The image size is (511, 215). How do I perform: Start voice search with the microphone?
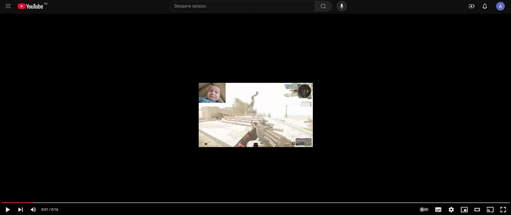click(341, 6)
